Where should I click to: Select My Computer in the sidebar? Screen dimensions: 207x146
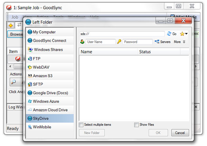coord(50,32)
